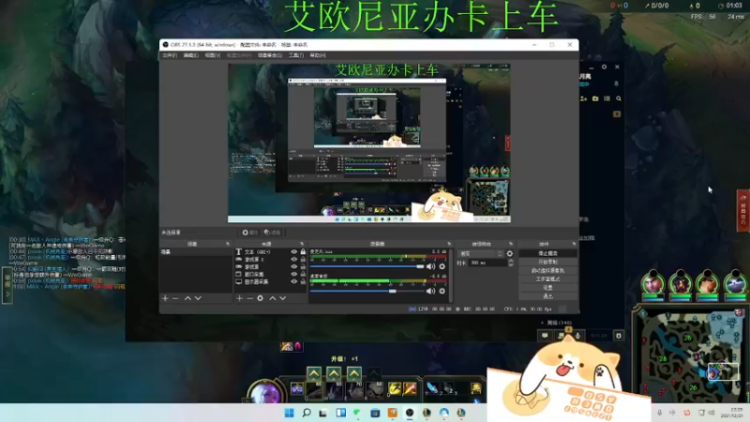Open source properties gear in Sources toolbar
750x422 pixels.
261,298
